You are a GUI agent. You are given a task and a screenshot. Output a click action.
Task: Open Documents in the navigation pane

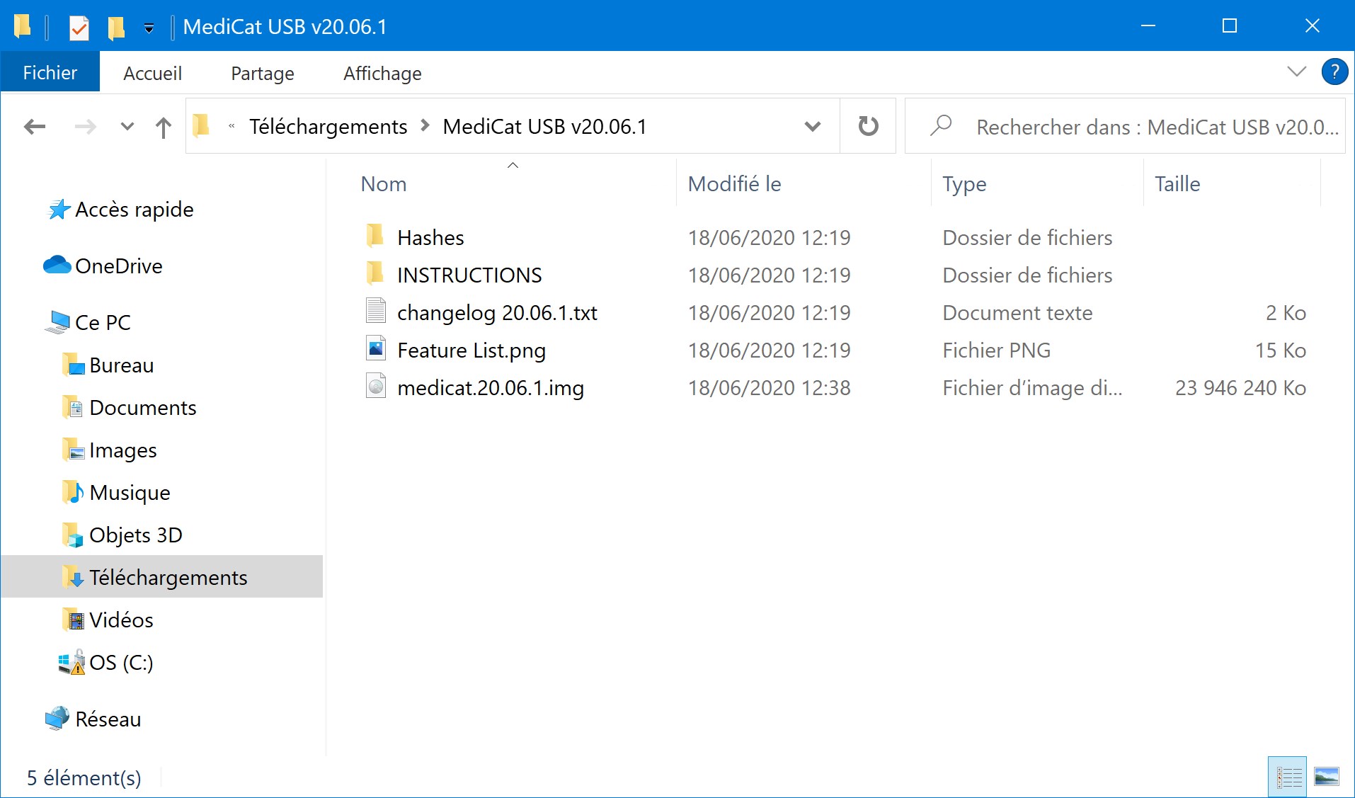click(142, 408)
